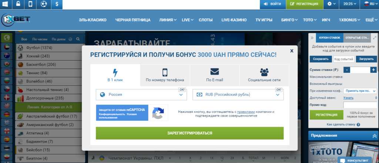The width and height of the screenshot is (379, 163).
Task: Click the ВОЙТИ login button
Action: pyautogui.click(x=272, y=4)
